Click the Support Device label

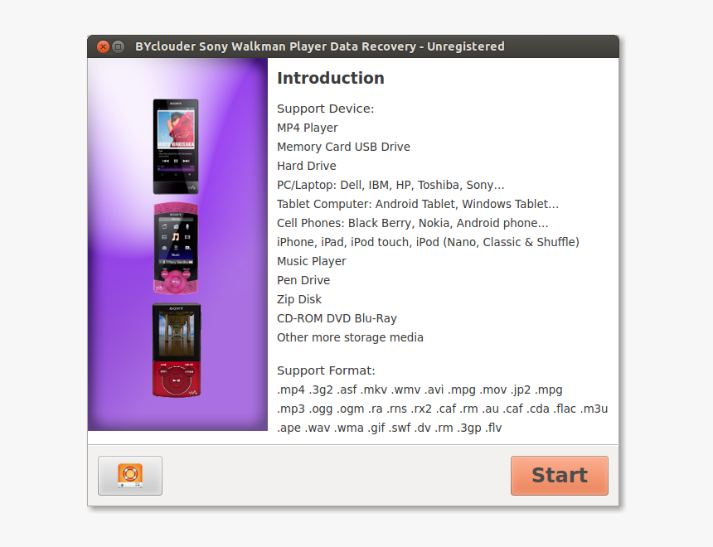pyautogui.click(x=325, y=109)
